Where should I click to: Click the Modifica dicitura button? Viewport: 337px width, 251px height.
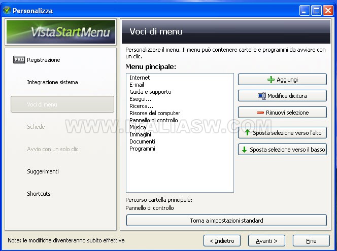click(x=282, y=96)
